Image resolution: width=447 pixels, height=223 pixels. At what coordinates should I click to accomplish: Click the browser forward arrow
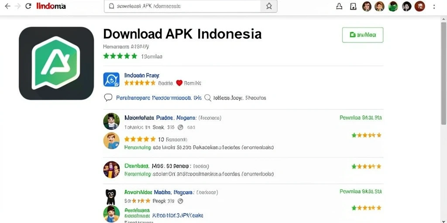point(17,6)
